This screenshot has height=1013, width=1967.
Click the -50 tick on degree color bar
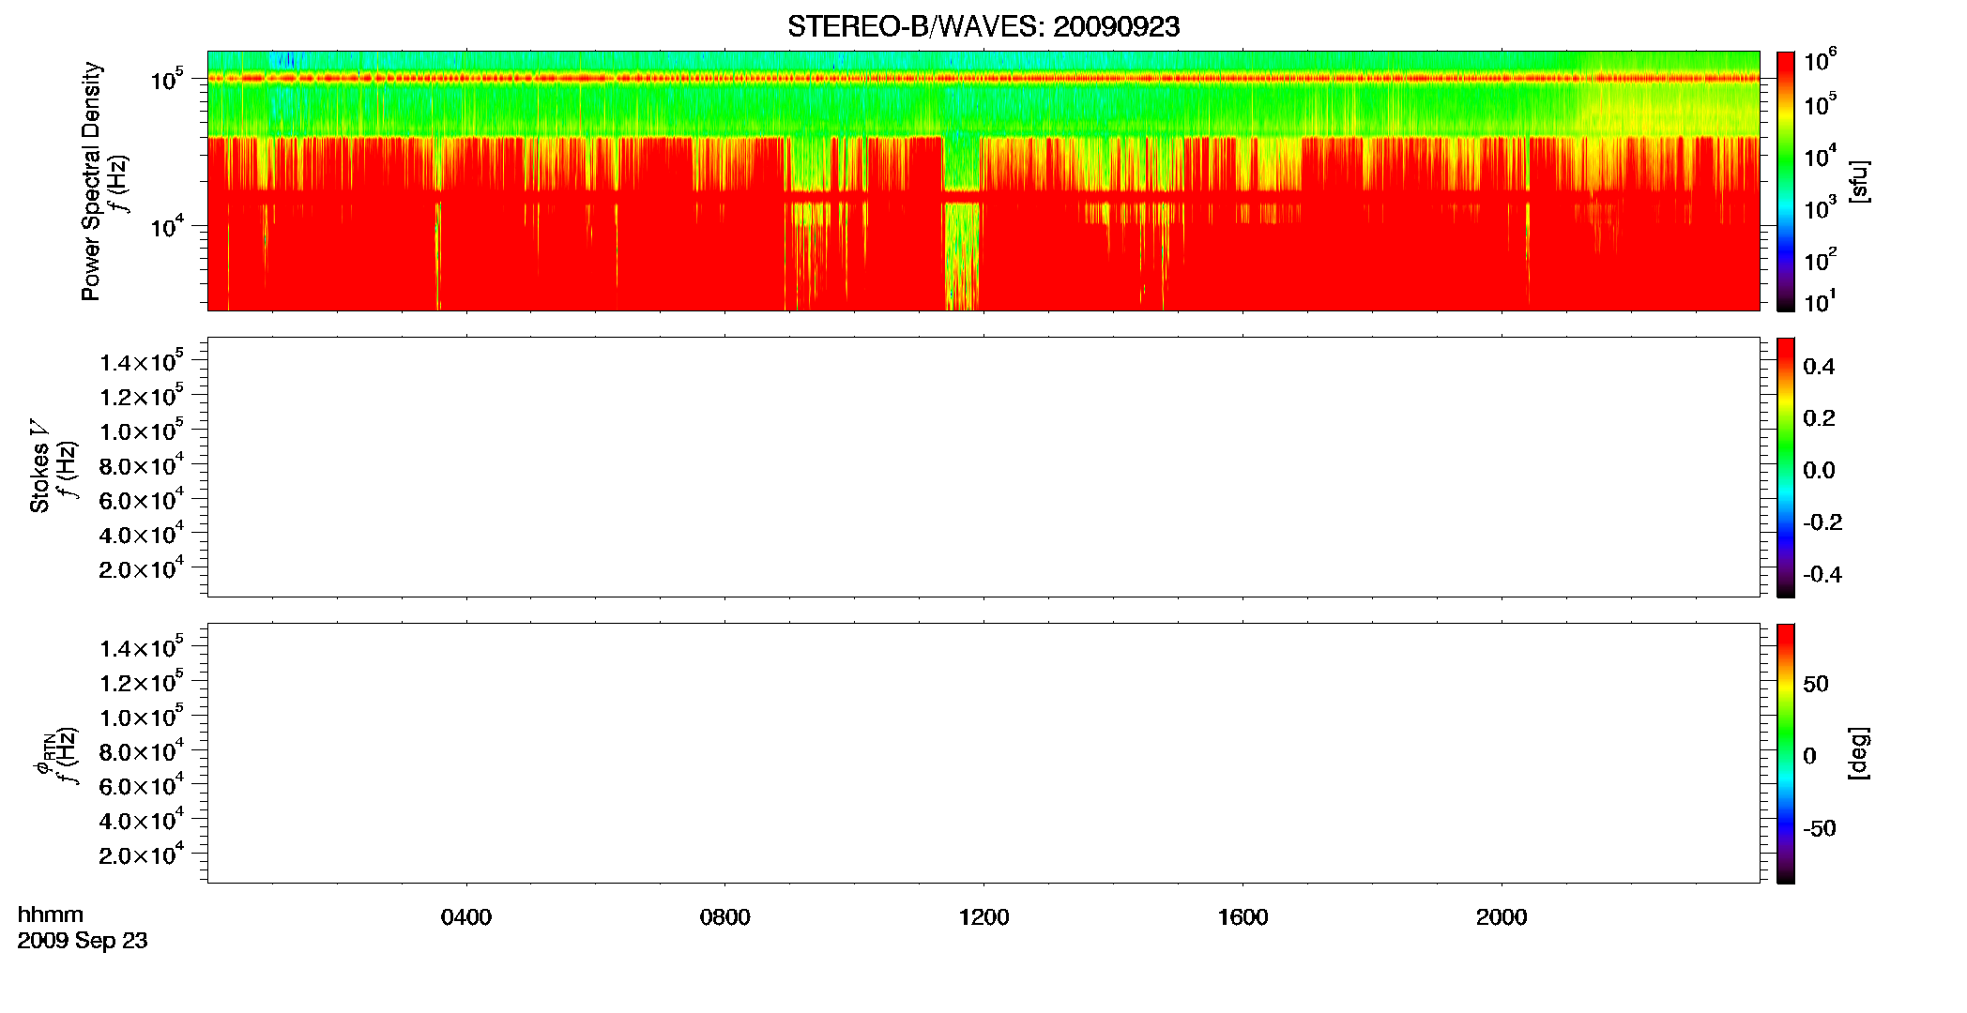point(1819,828)
